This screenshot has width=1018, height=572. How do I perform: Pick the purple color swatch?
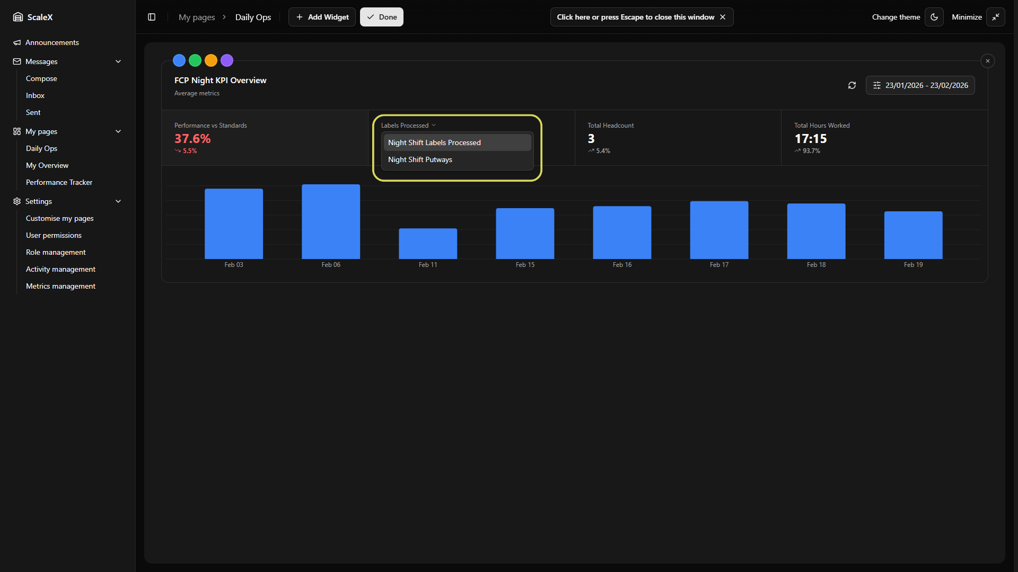pyautogui.click(x=227, y=60)
